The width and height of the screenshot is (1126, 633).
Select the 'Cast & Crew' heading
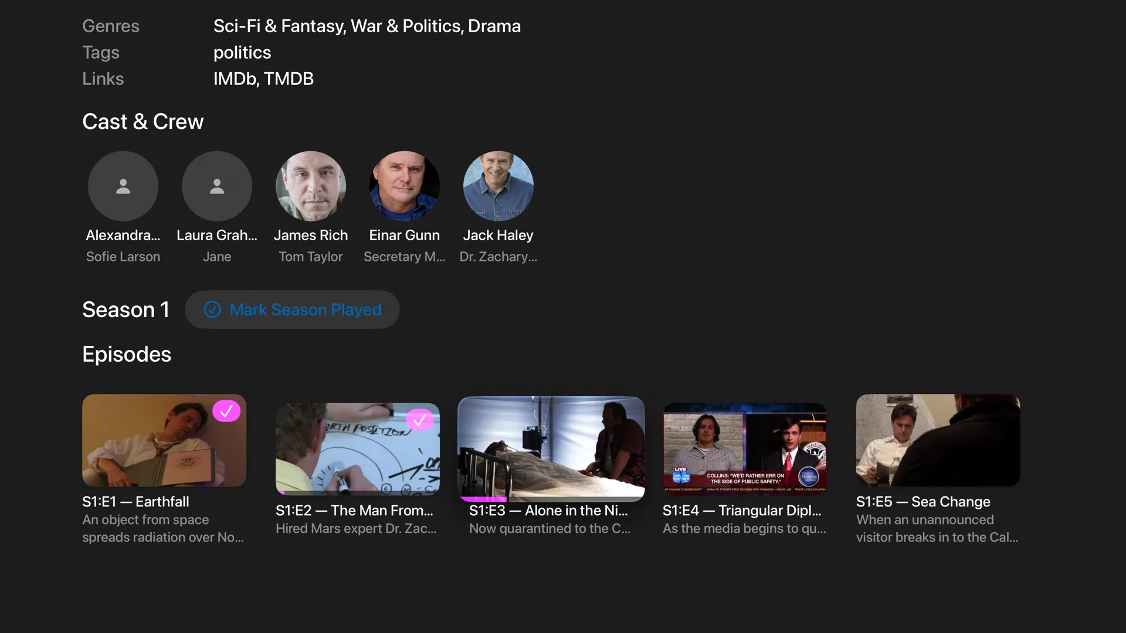(x=143, y=121)
